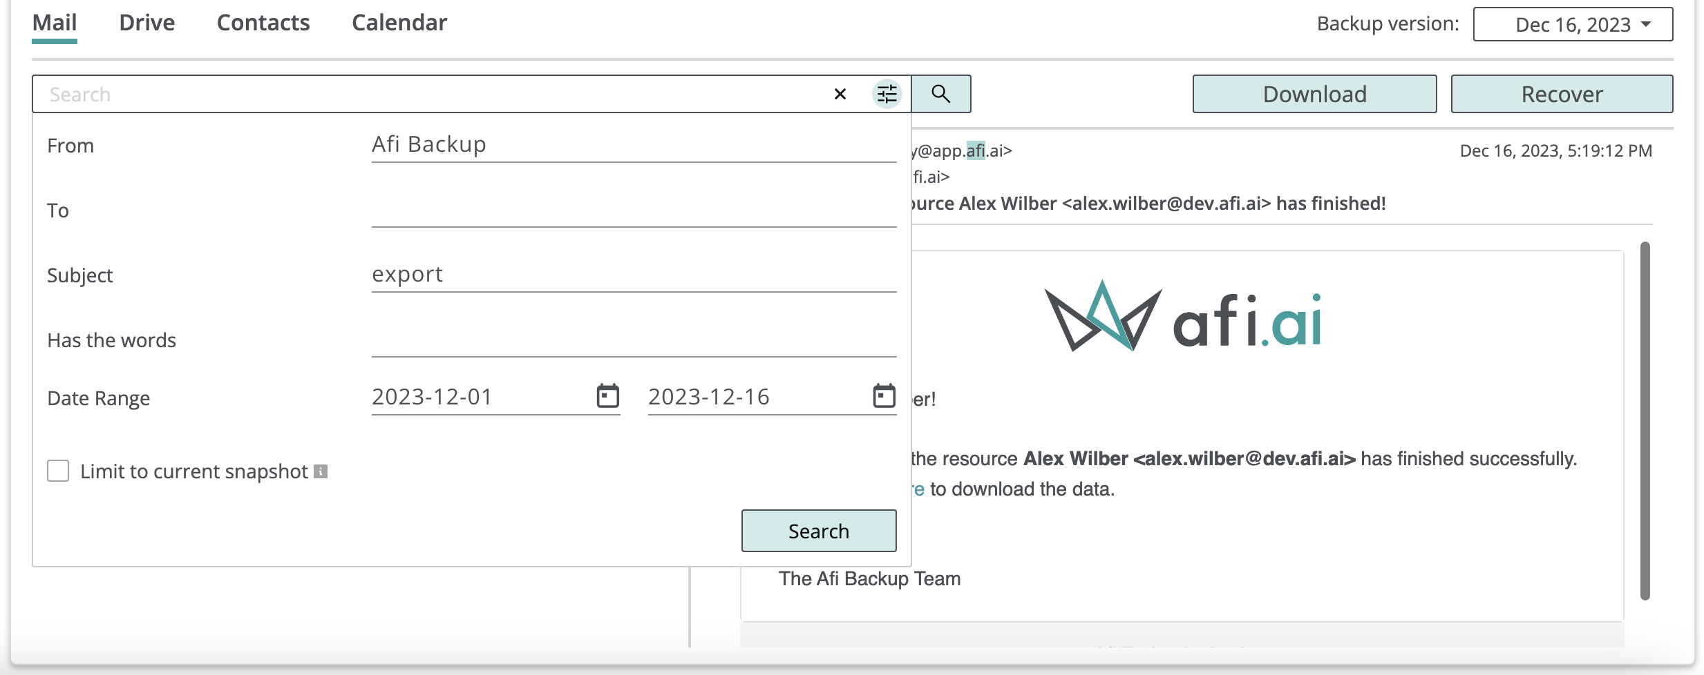
Task: Switch to the Mail tab
Action: point(55,23)
